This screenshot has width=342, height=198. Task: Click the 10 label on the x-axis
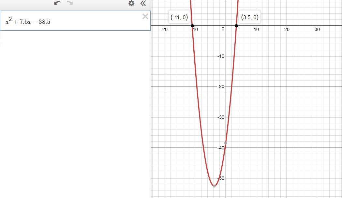click(x=256, y=30)
